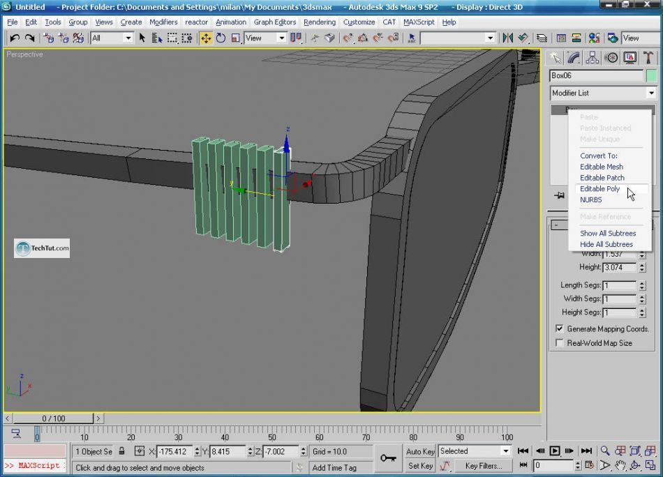
Task: Click the Key Filters button
Action: pos(484,466)
